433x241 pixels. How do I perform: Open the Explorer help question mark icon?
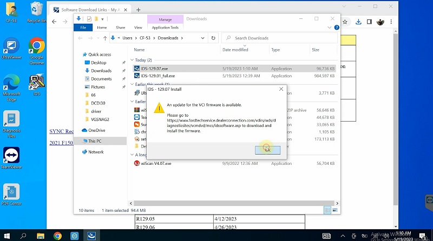tap(337, 28)
